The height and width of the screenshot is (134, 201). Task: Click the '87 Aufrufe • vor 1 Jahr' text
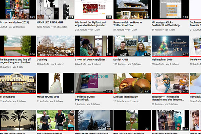click(x=125, y=30)
